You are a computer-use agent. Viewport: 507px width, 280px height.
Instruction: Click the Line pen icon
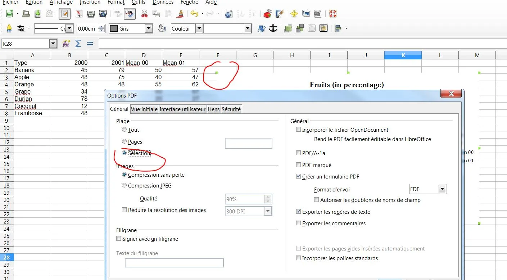tap(9, 28)
